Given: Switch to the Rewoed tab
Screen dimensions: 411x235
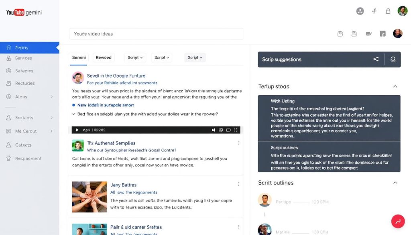Looking at the screenshot, I should (x=104, y=57).
